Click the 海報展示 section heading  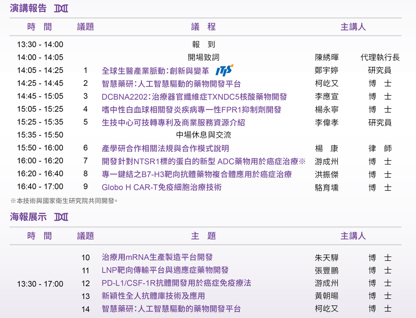point(28,217)
